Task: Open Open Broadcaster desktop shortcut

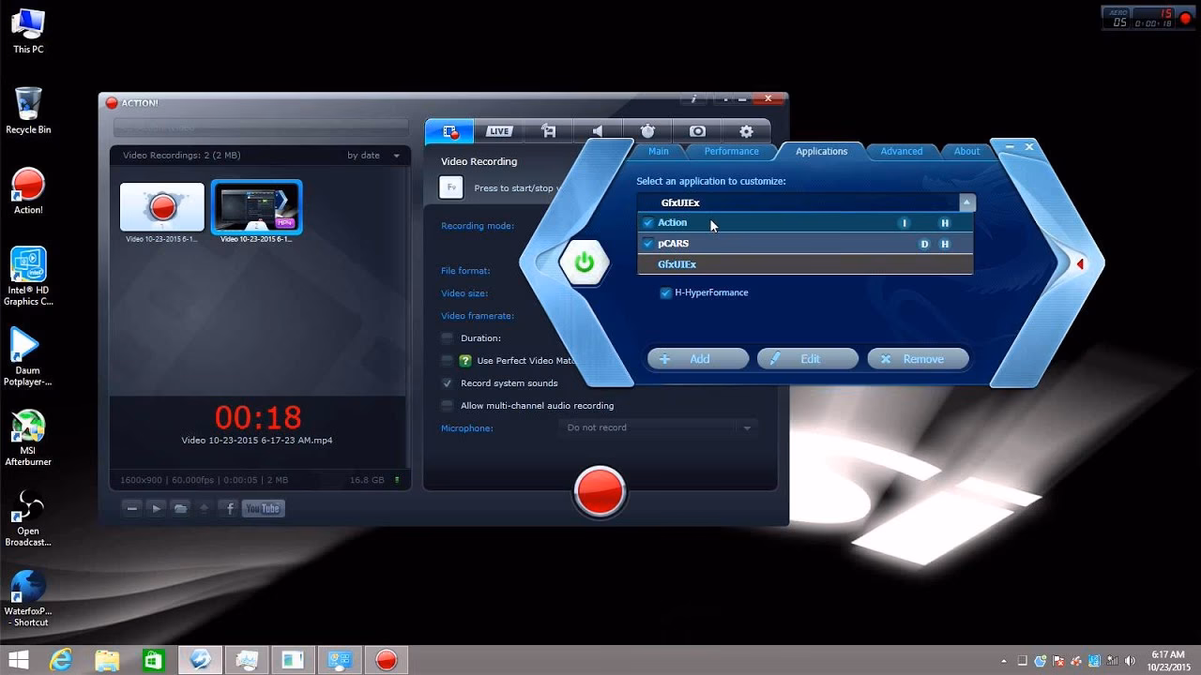Action: 28,518
